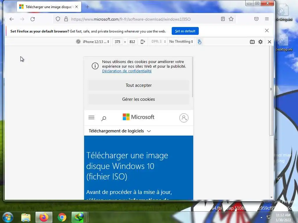298x223 pixels.
Task: Launch Chrome from the taskbar
Action: 62,217
